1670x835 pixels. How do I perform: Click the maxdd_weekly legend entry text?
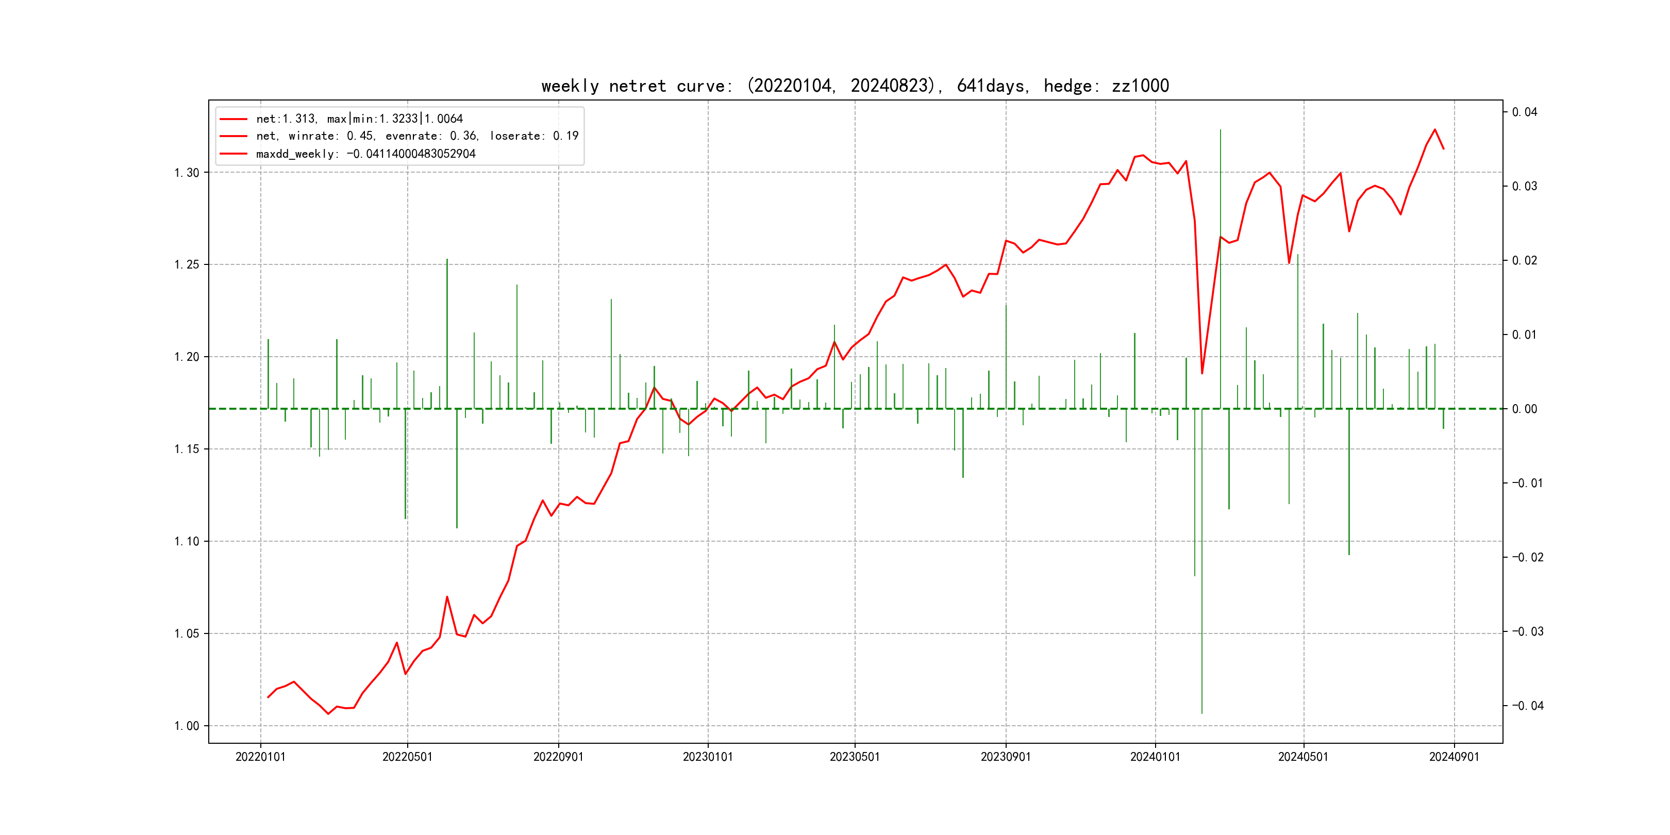365,154
